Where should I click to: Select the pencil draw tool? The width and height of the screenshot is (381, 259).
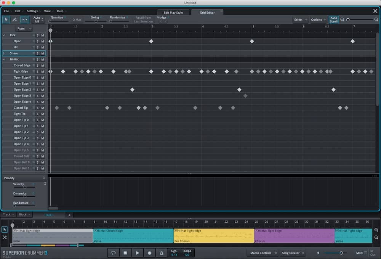15,19
